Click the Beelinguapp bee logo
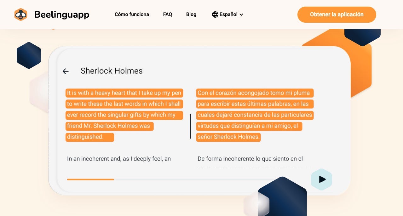This screenshot has width=403, height=216. tap(21, 14)
